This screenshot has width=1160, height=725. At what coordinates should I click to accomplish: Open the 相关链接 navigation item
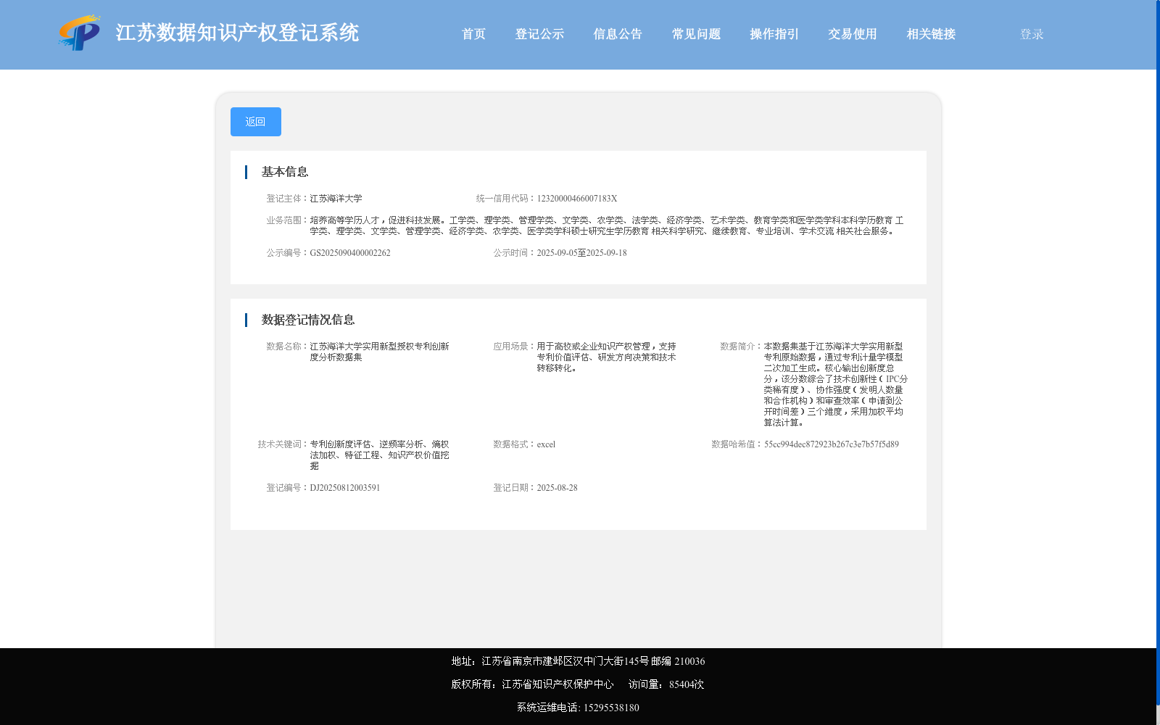[931, 34]
